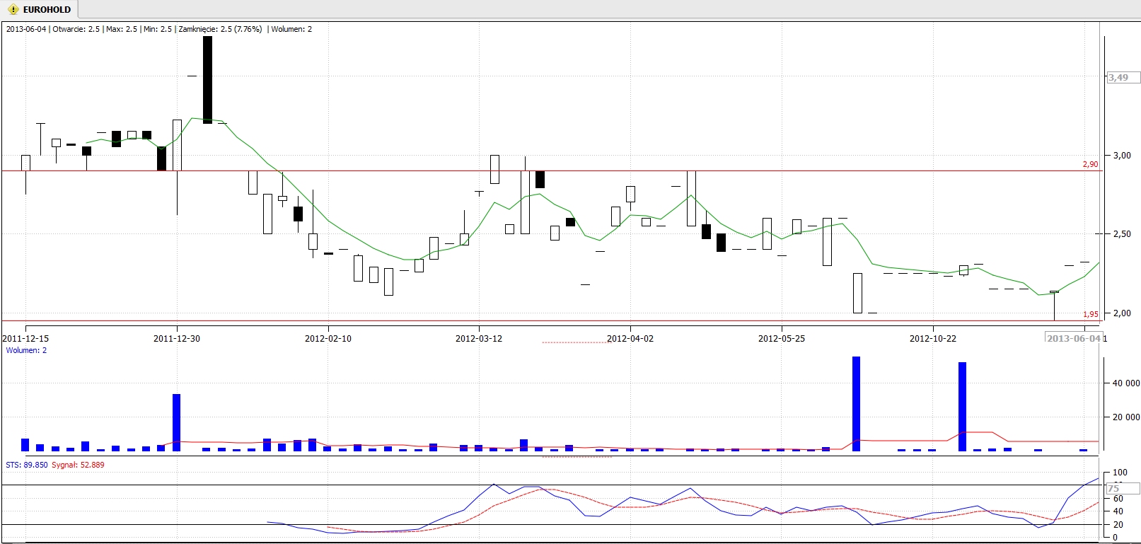The height and width of the screenshot is (544, 1141).
Task: Click the 20 label on stochastic axis
Action: tap(1118, 524)
